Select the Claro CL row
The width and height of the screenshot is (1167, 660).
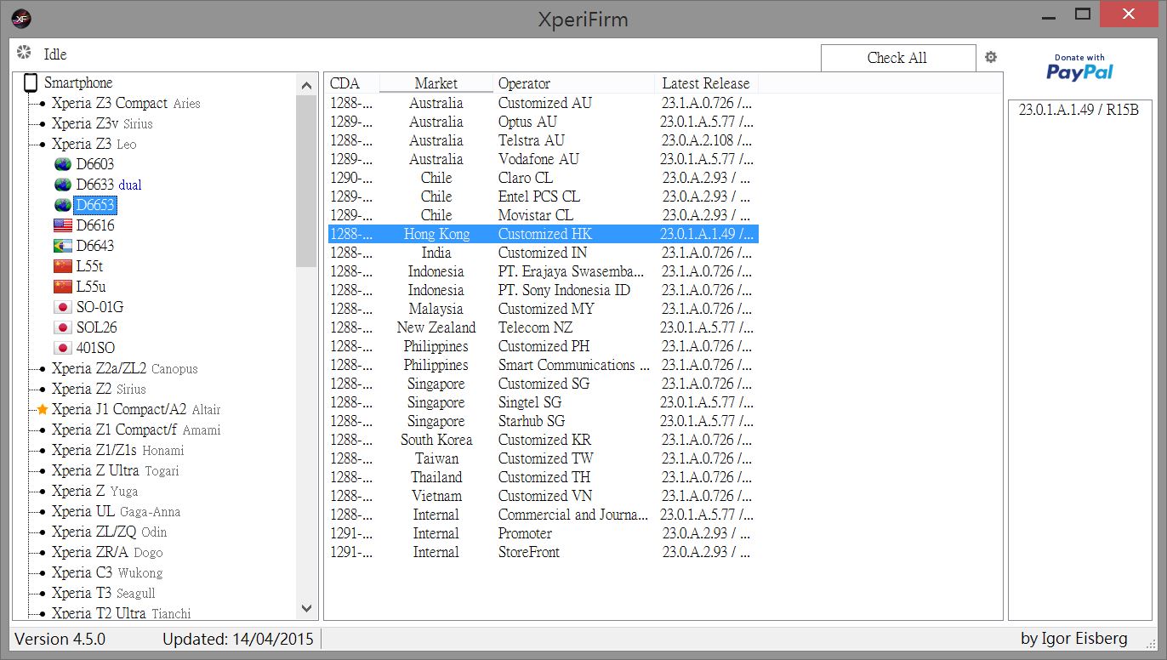pos(543,178)
